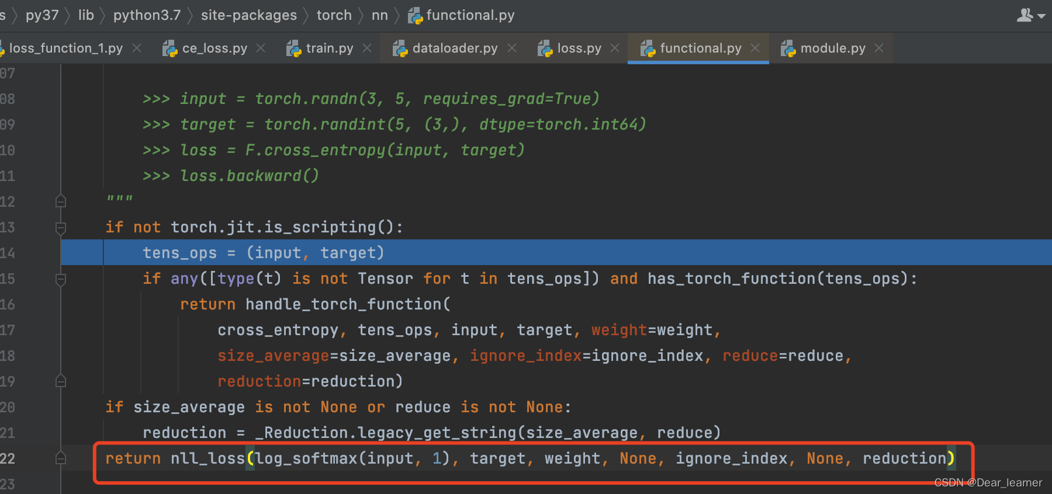Click 'size_average=size_average' argument

[x=334, y=356]
